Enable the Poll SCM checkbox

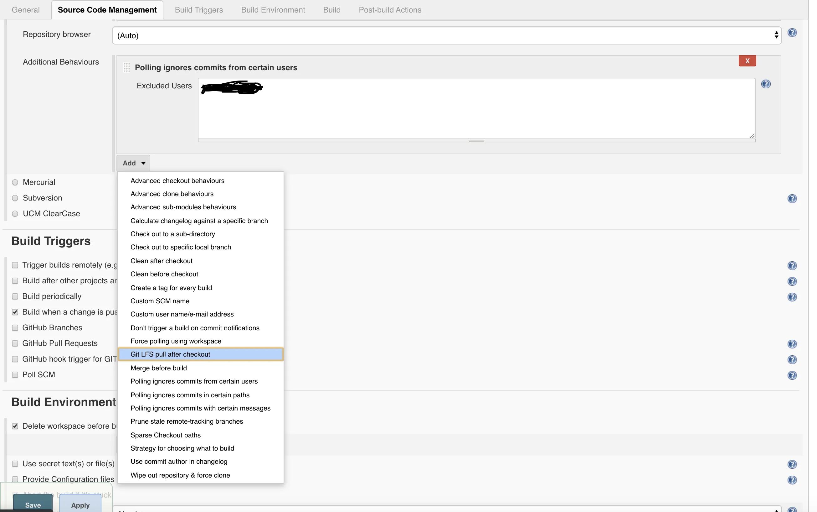(x=15, y=375)
